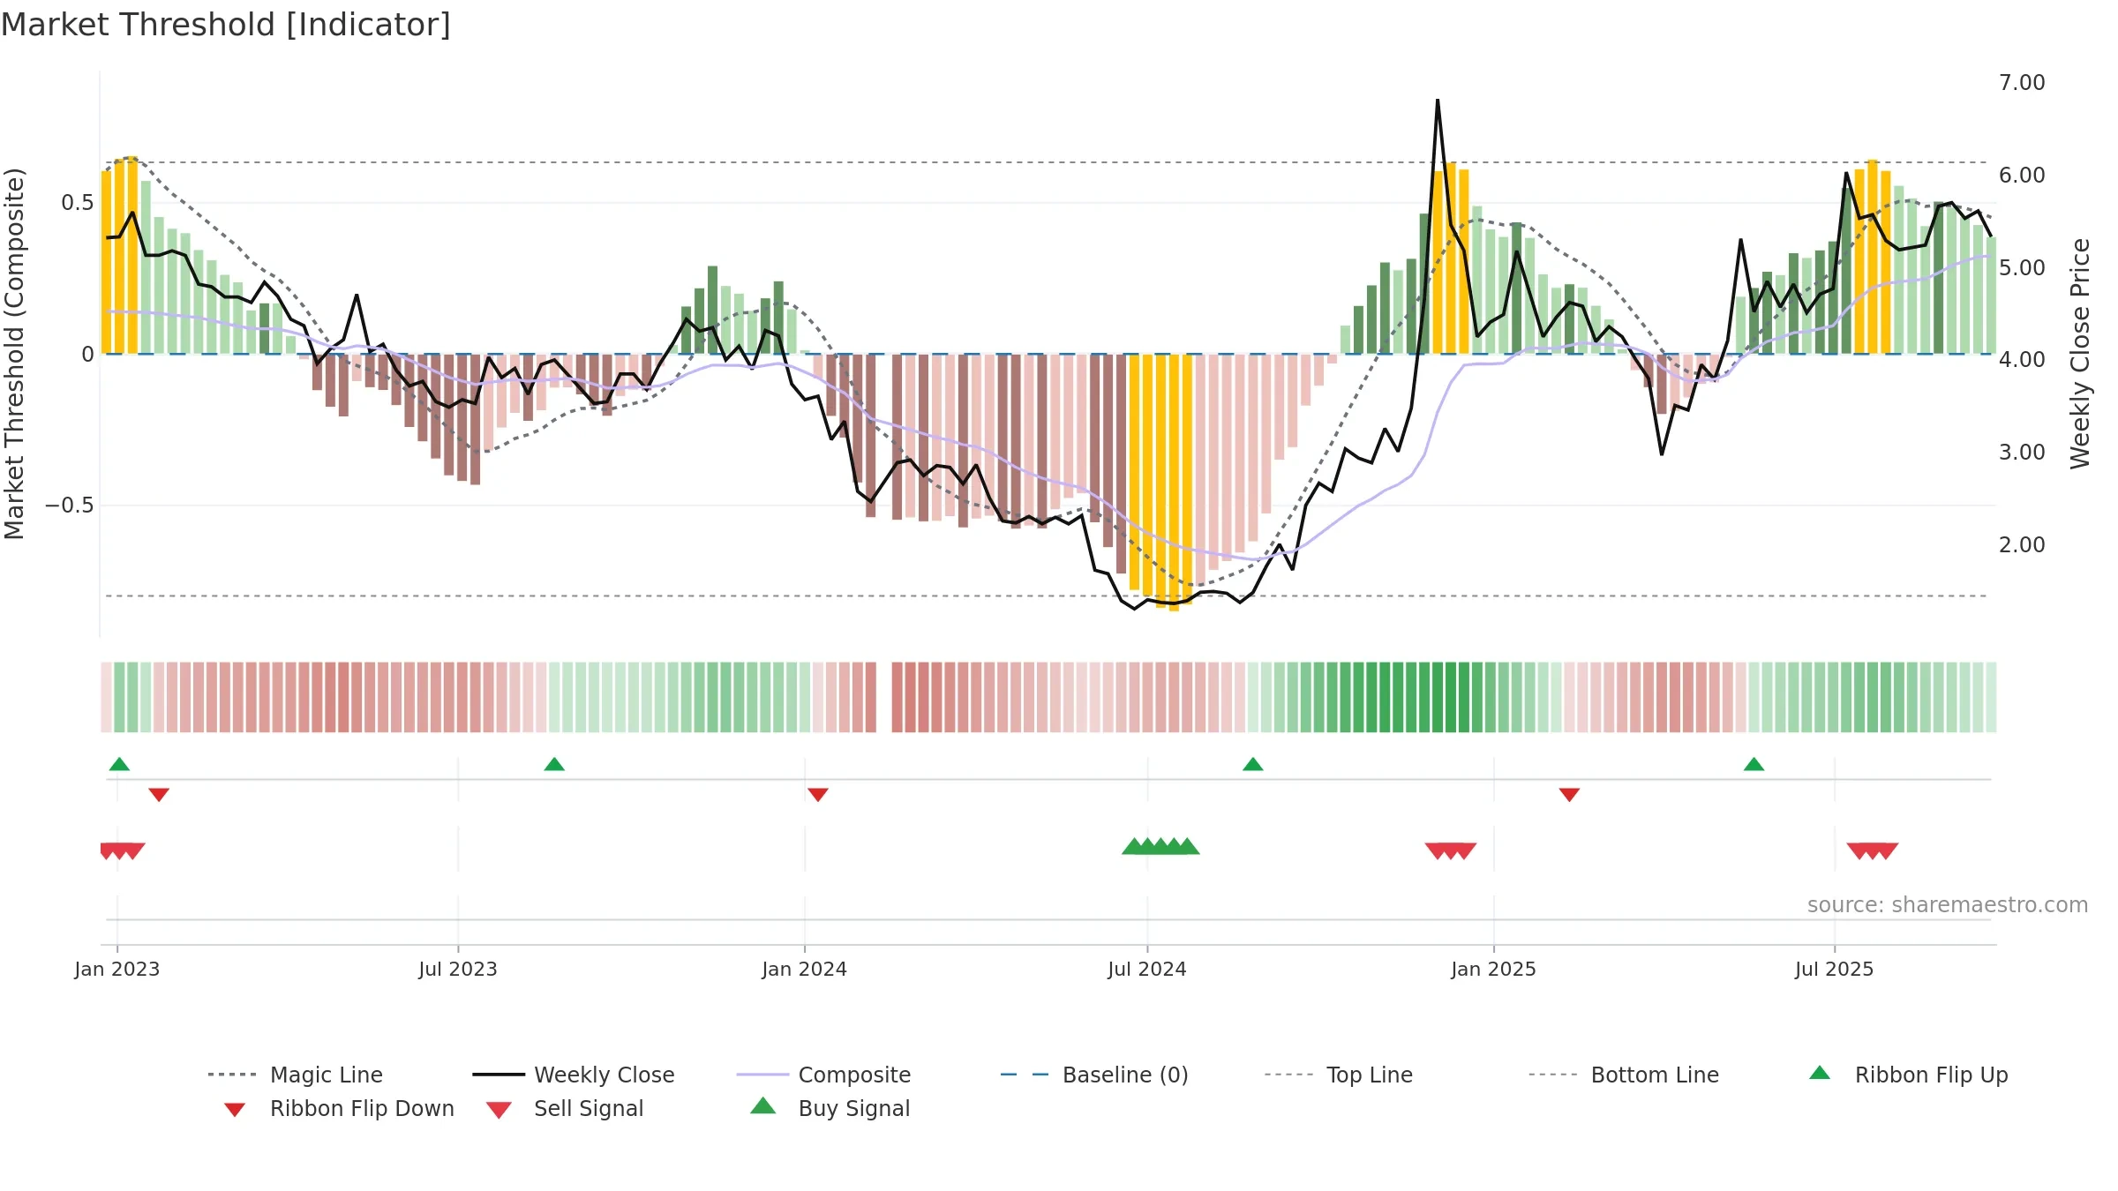
Task: Toggle Magic Line legend entry
Action: click(295, 1075)
